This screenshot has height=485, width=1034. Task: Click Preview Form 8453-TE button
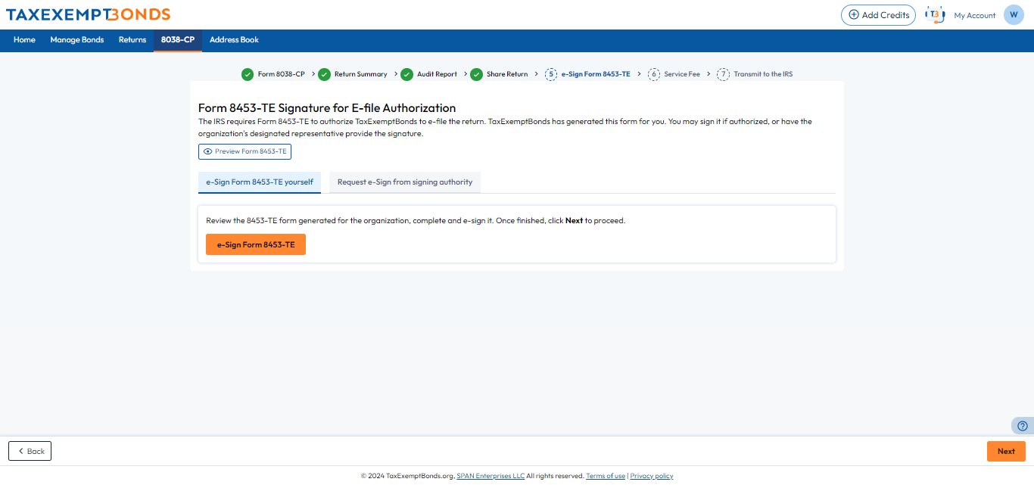[x=244, y=151]
